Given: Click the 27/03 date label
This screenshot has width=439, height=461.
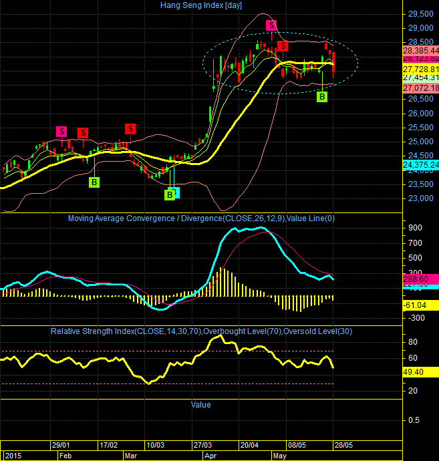Looking at the screenshot, I should pyautogui.click(x=202, y=445).
